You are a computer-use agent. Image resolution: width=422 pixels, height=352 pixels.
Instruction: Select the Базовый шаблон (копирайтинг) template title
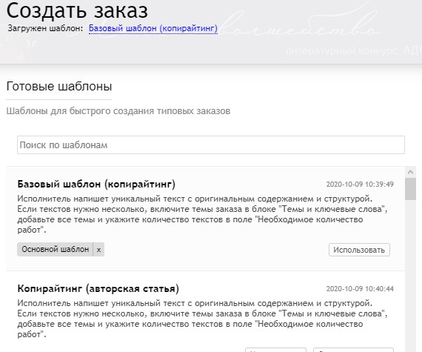click(96, 185)
